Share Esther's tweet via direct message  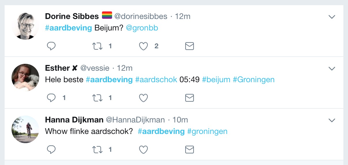[x=189, y=98]
